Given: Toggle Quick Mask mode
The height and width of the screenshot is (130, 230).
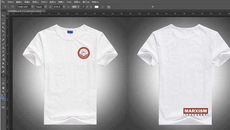Looking at the screenshot, I should coord(3,103).
